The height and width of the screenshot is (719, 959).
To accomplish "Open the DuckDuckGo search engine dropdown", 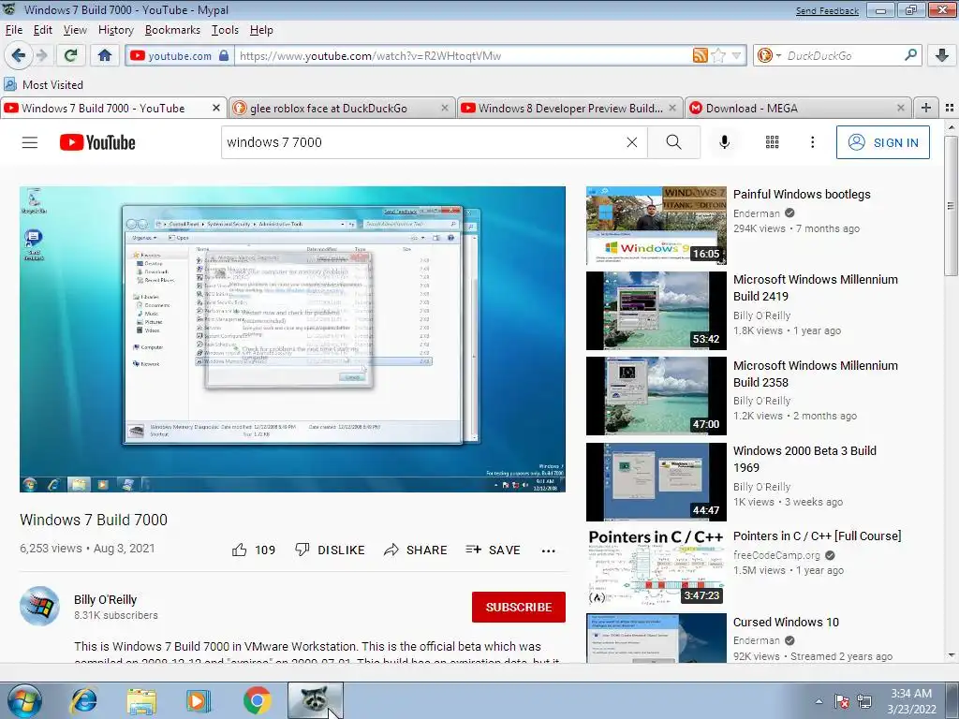I will [x=768, y=55].
